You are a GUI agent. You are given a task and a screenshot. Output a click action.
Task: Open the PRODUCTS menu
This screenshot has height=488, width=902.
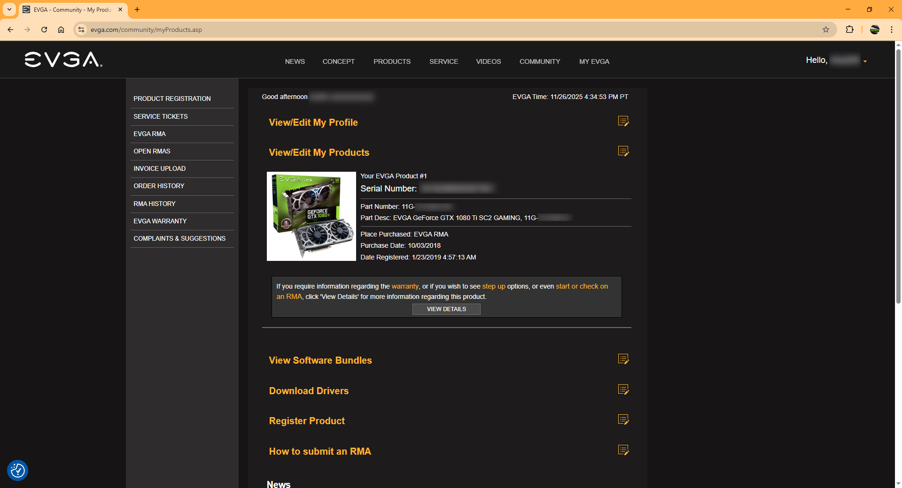click(392, 61)
